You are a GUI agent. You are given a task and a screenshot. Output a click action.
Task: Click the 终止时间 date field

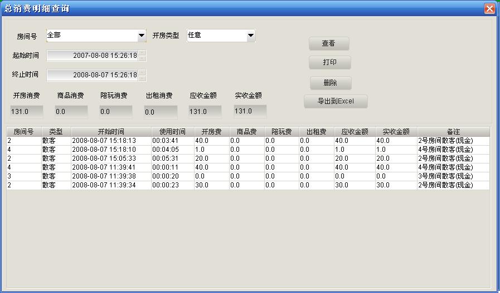click(93, 75)
